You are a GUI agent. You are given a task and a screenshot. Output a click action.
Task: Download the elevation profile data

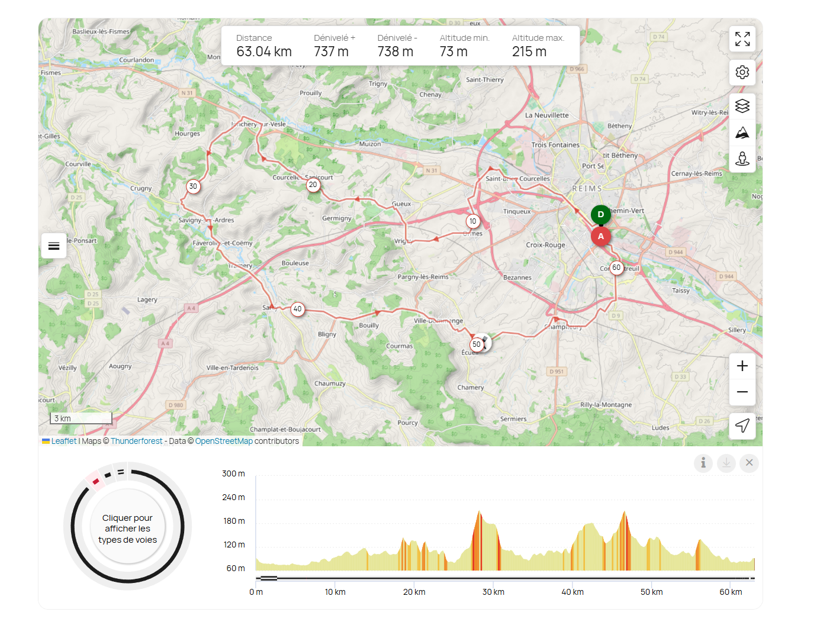pyautogui.click(x=726, y=463)
